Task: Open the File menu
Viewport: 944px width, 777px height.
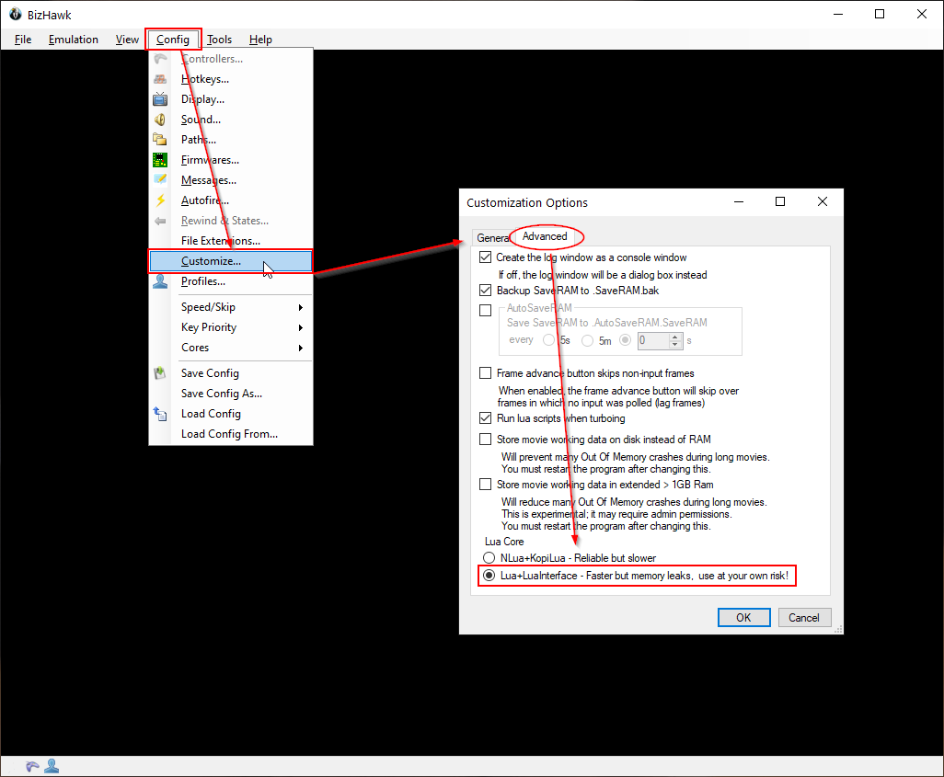Action: 23,40
